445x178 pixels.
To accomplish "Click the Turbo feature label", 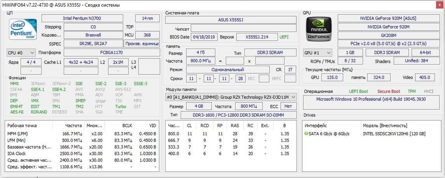I will (121, 106).
